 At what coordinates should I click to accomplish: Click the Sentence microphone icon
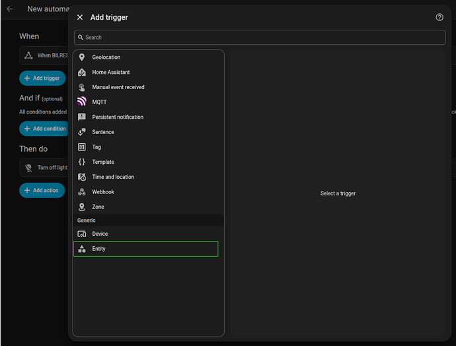click(82, 132)
